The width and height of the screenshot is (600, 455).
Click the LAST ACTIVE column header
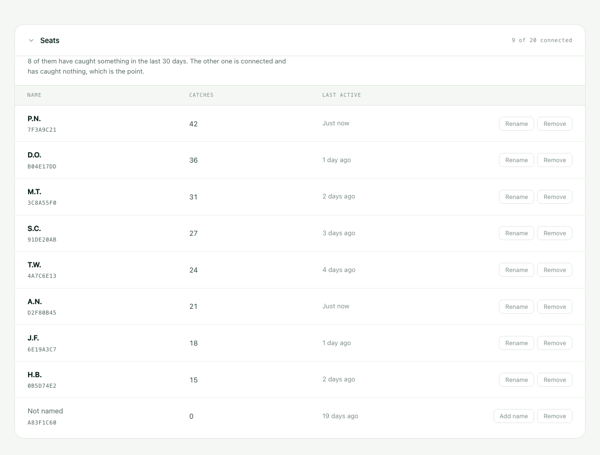342,95
